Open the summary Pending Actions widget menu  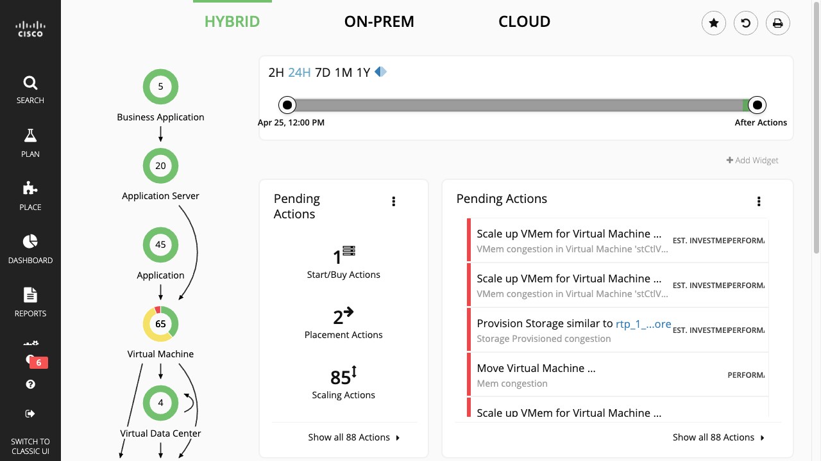point(394,202)
